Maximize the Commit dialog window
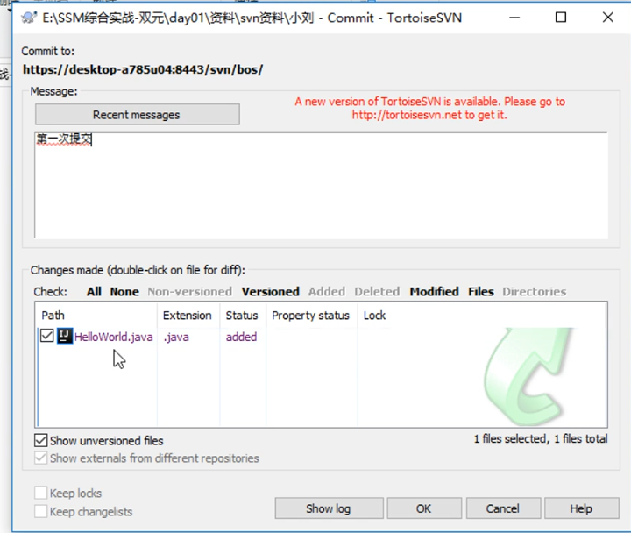The height and width of the screenshot is (533, 631). (x=561, y=18)
